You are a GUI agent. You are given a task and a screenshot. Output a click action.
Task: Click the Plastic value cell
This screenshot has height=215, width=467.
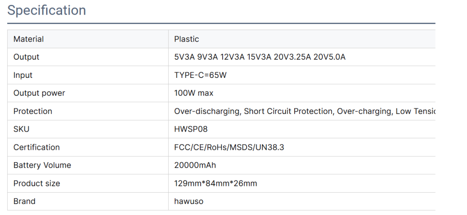pyautogui.click(x=302, y=39)
